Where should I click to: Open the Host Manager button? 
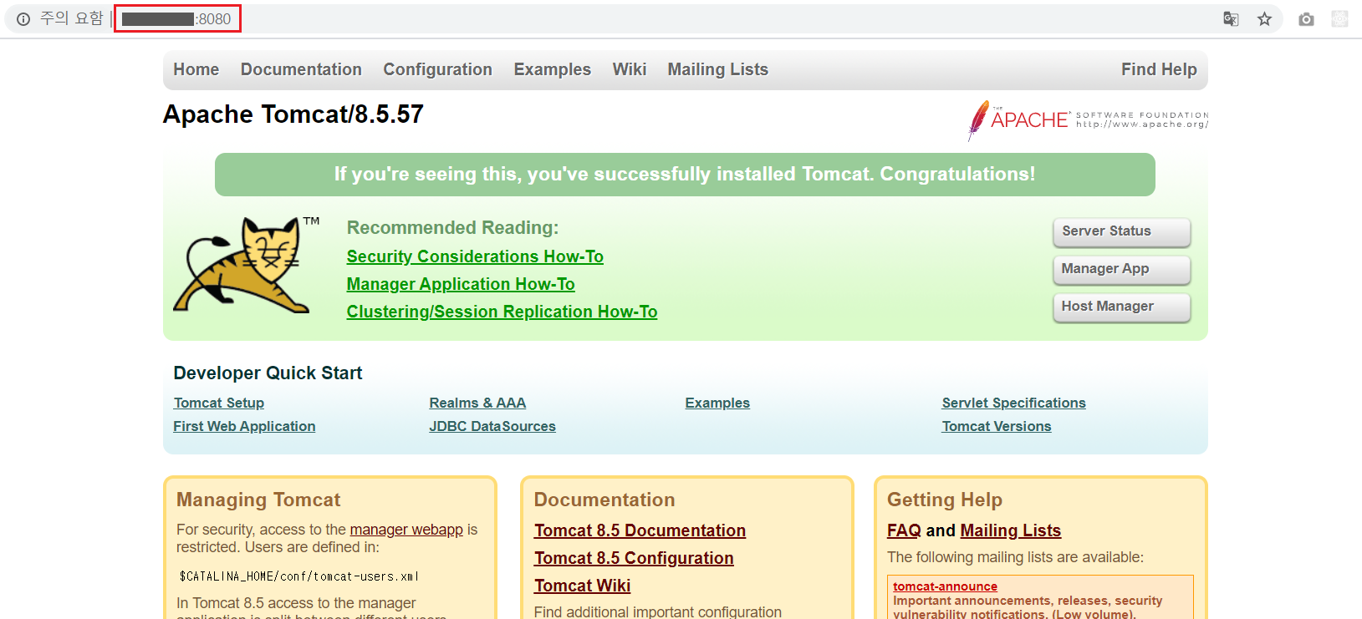tap(1121, 307)
